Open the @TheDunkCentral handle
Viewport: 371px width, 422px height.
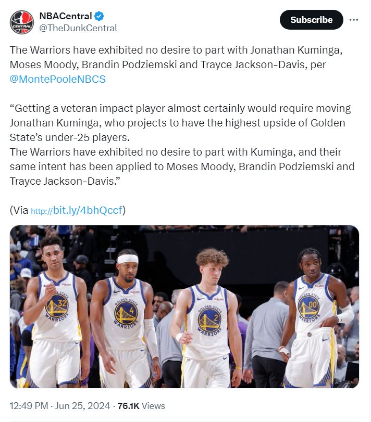click(x=78, y=28)
